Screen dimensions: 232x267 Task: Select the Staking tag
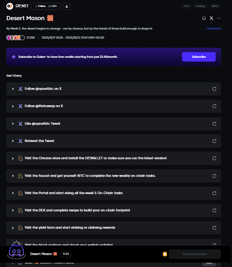click(201, 6)
